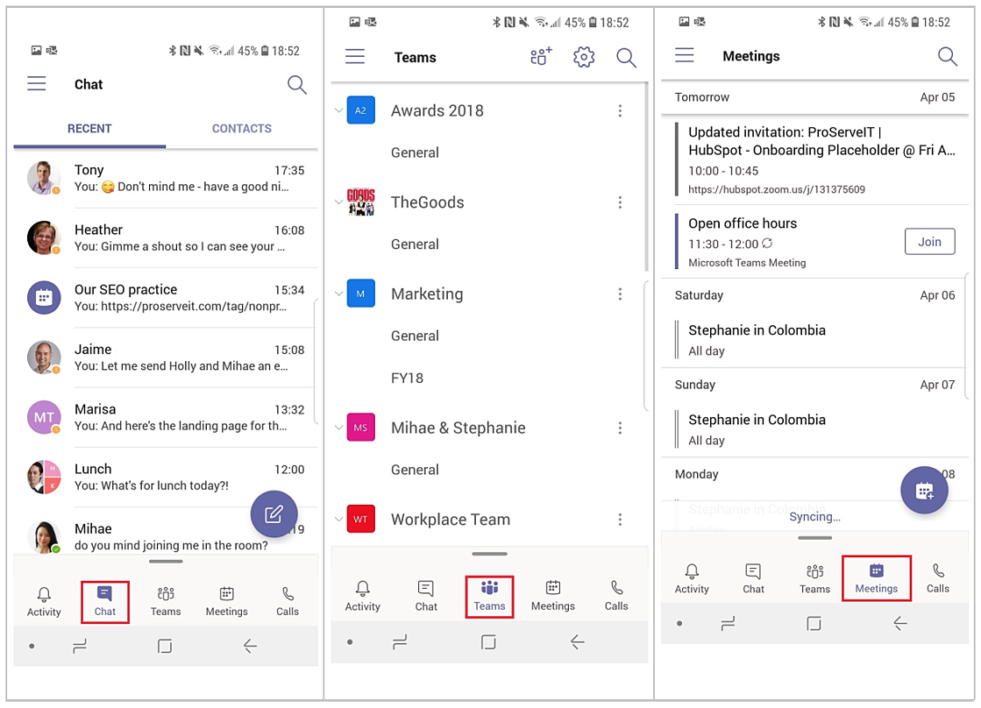The height and width of the screenshot is (708, 981).
Task: Open chat with Marisa
Action: point(166,417)
